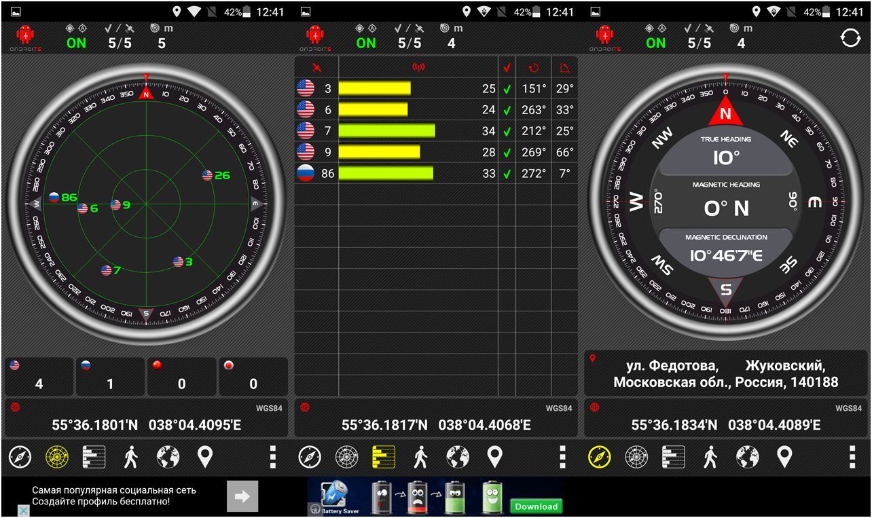
Task: Open the three-dot overflow menu on middle screen
Action: (562, 458)
